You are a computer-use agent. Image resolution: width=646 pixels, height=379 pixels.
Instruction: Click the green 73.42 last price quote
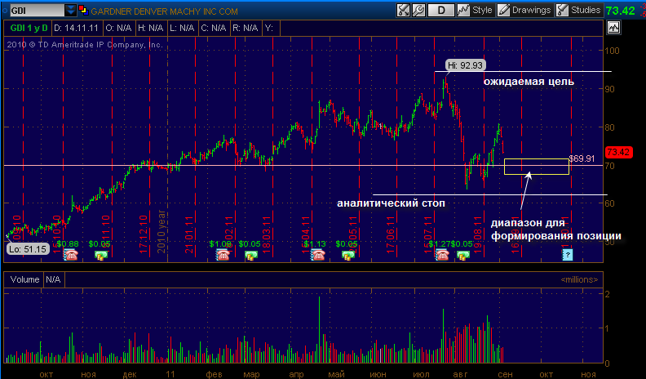click(620, 11)
